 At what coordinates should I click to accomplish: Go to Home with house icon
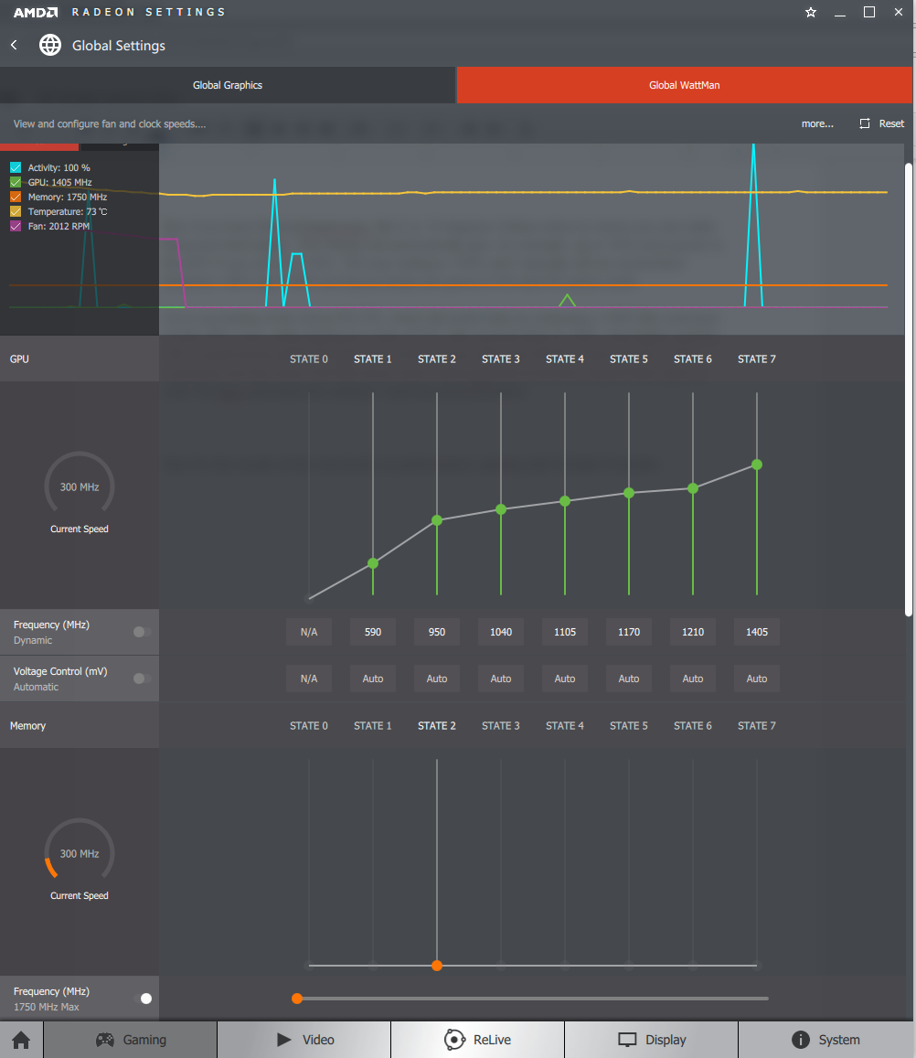pyautogui.click(x=21, y=1040)
